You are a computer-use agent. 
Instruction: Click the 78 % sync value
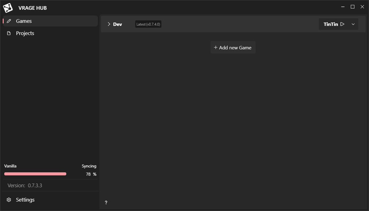click(91, 174)
